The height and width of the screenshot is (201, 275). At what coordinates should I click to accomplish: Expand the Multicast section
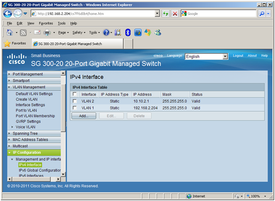coord(34,146)
